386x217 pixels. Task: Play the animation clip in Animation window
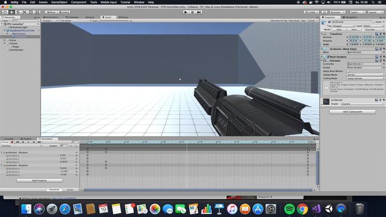pyautogui.click(x=28, y=142)
